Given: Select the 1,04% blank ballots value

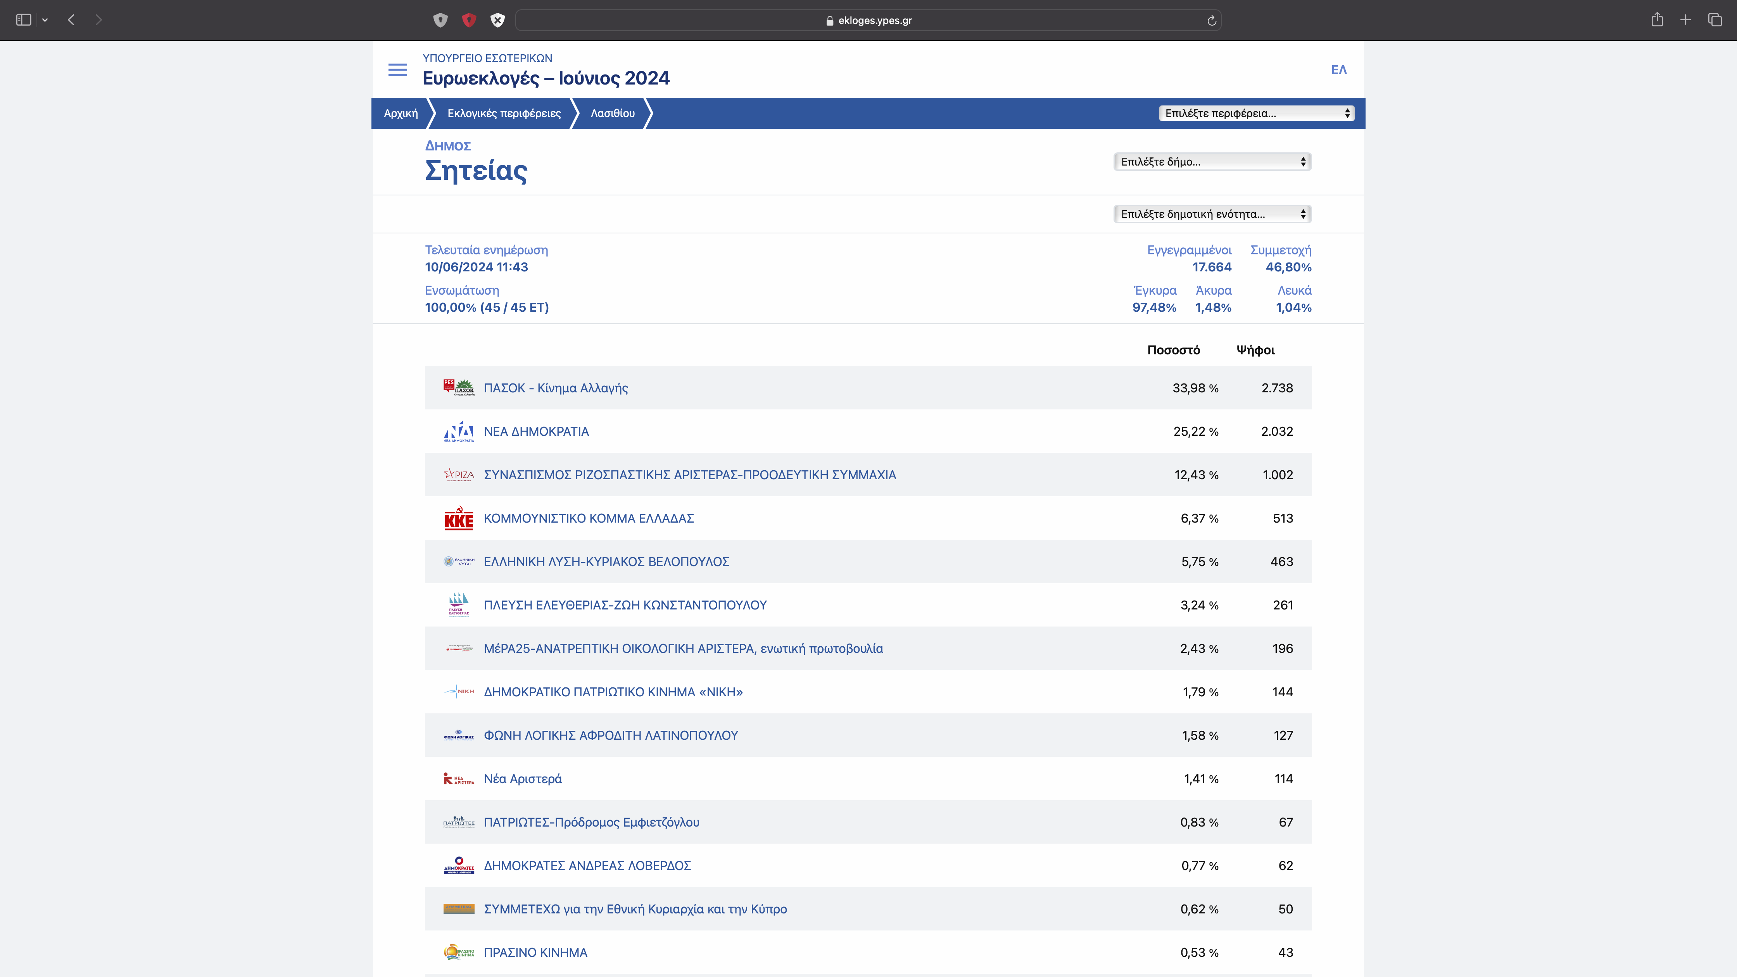Looking at the screenshot, I should click(1293, 307).
